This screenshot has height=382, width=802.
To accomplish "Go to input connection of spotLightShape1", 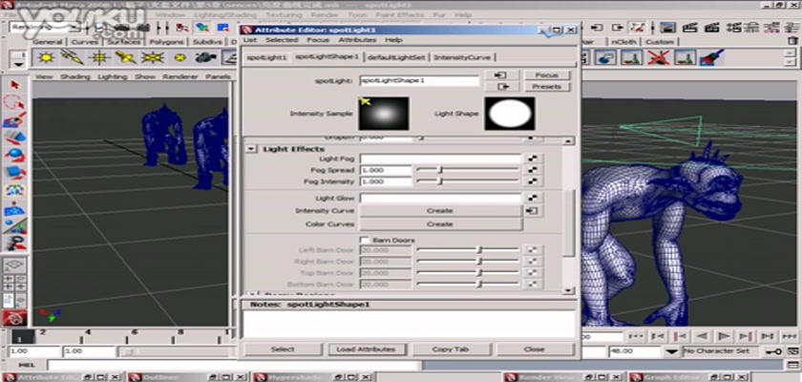I will pos(501,75).
